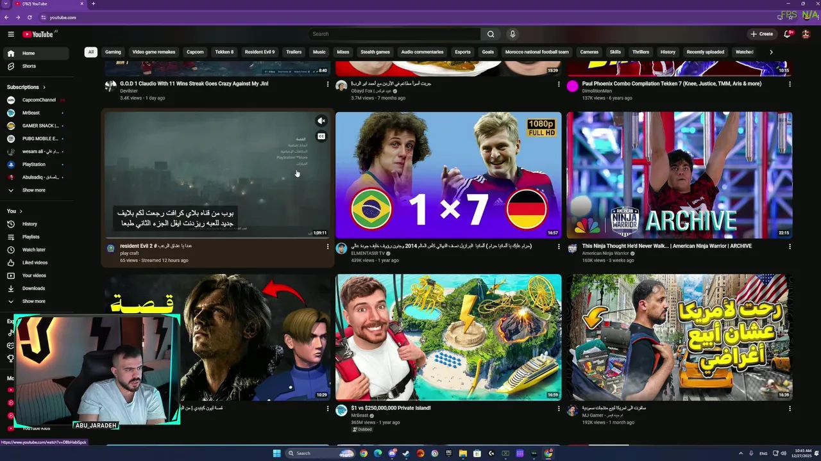Unmute the resident Evil 2 preview video
821x461 pixels.
321,121
